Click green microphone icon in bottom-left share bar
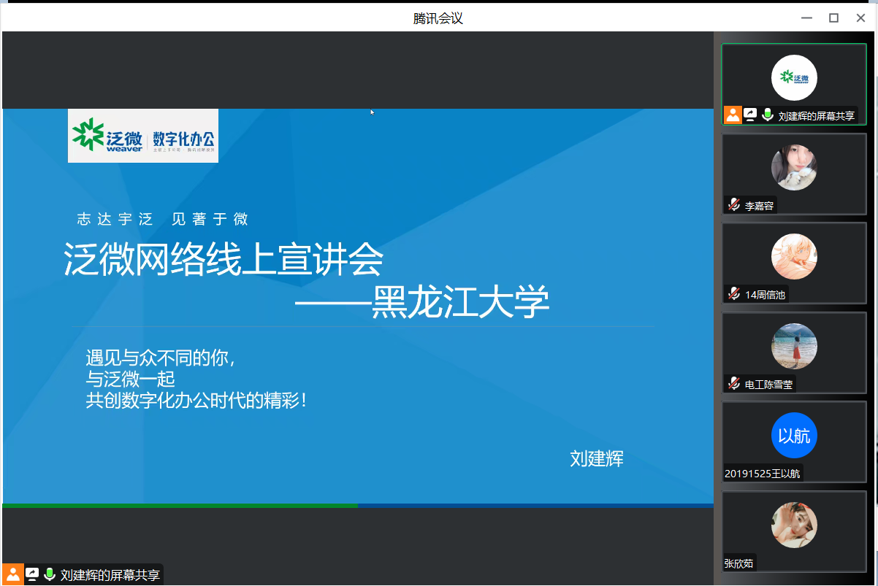 tap(50, 574)
